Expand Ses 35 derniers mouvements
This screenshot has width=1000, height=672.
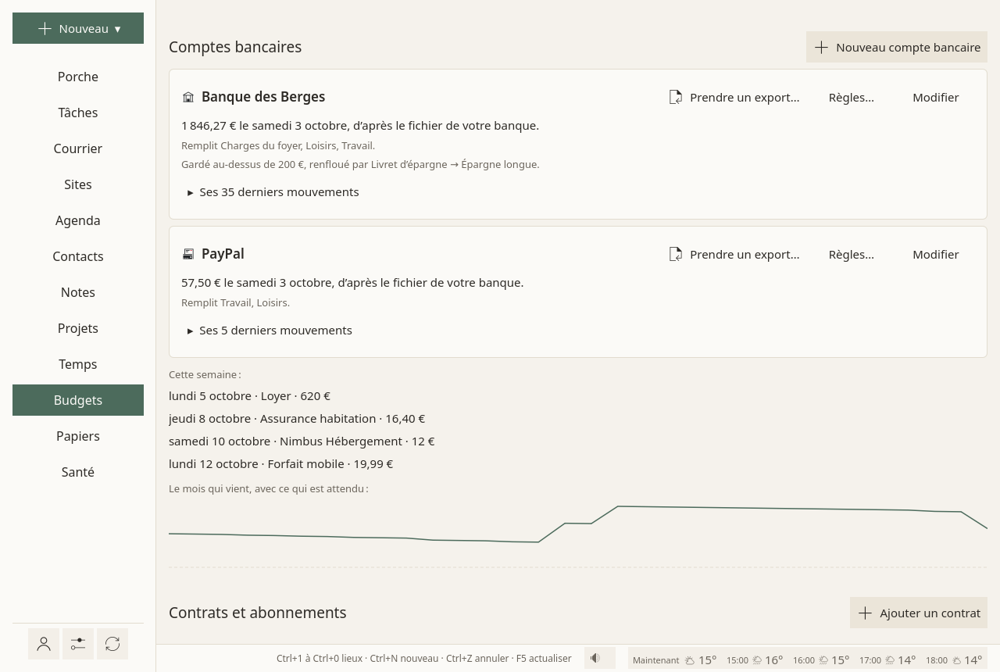(273, 192)
